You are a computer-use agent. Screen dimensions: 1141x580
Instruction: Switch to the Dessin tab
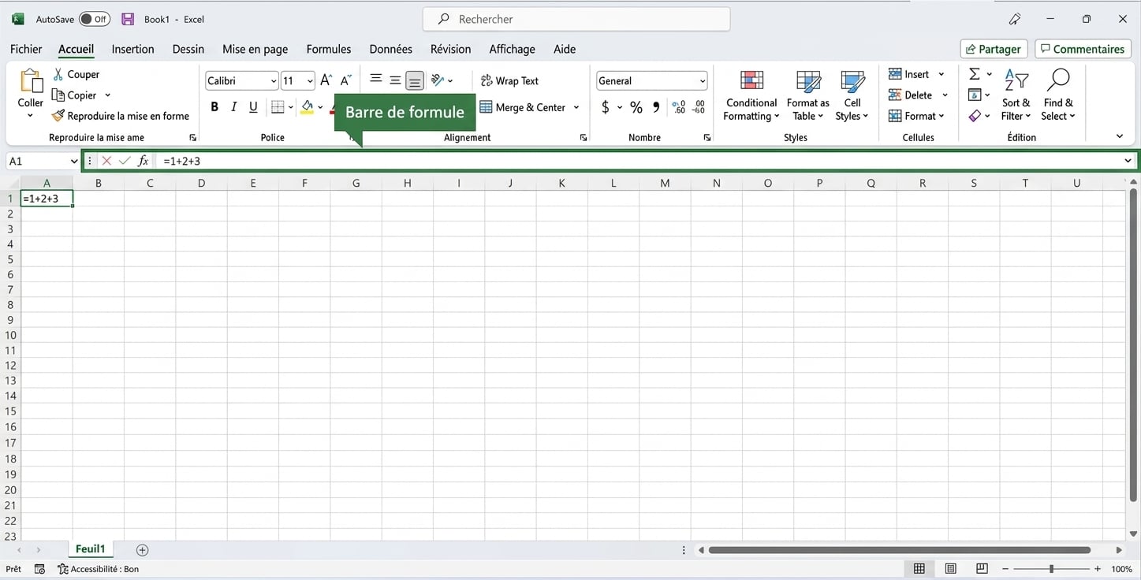click(x=188, y=49)
